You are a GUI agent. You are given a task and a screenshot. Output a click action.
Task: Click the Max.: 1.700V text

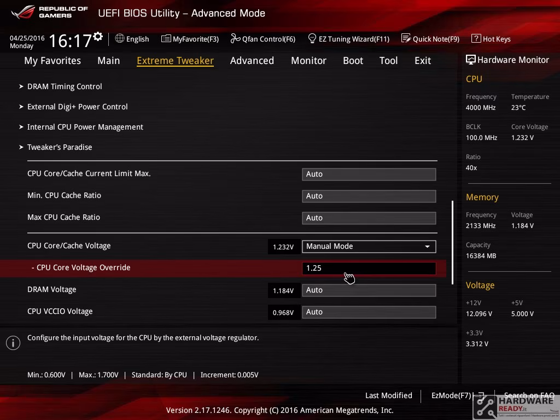(x=98, y=375)
